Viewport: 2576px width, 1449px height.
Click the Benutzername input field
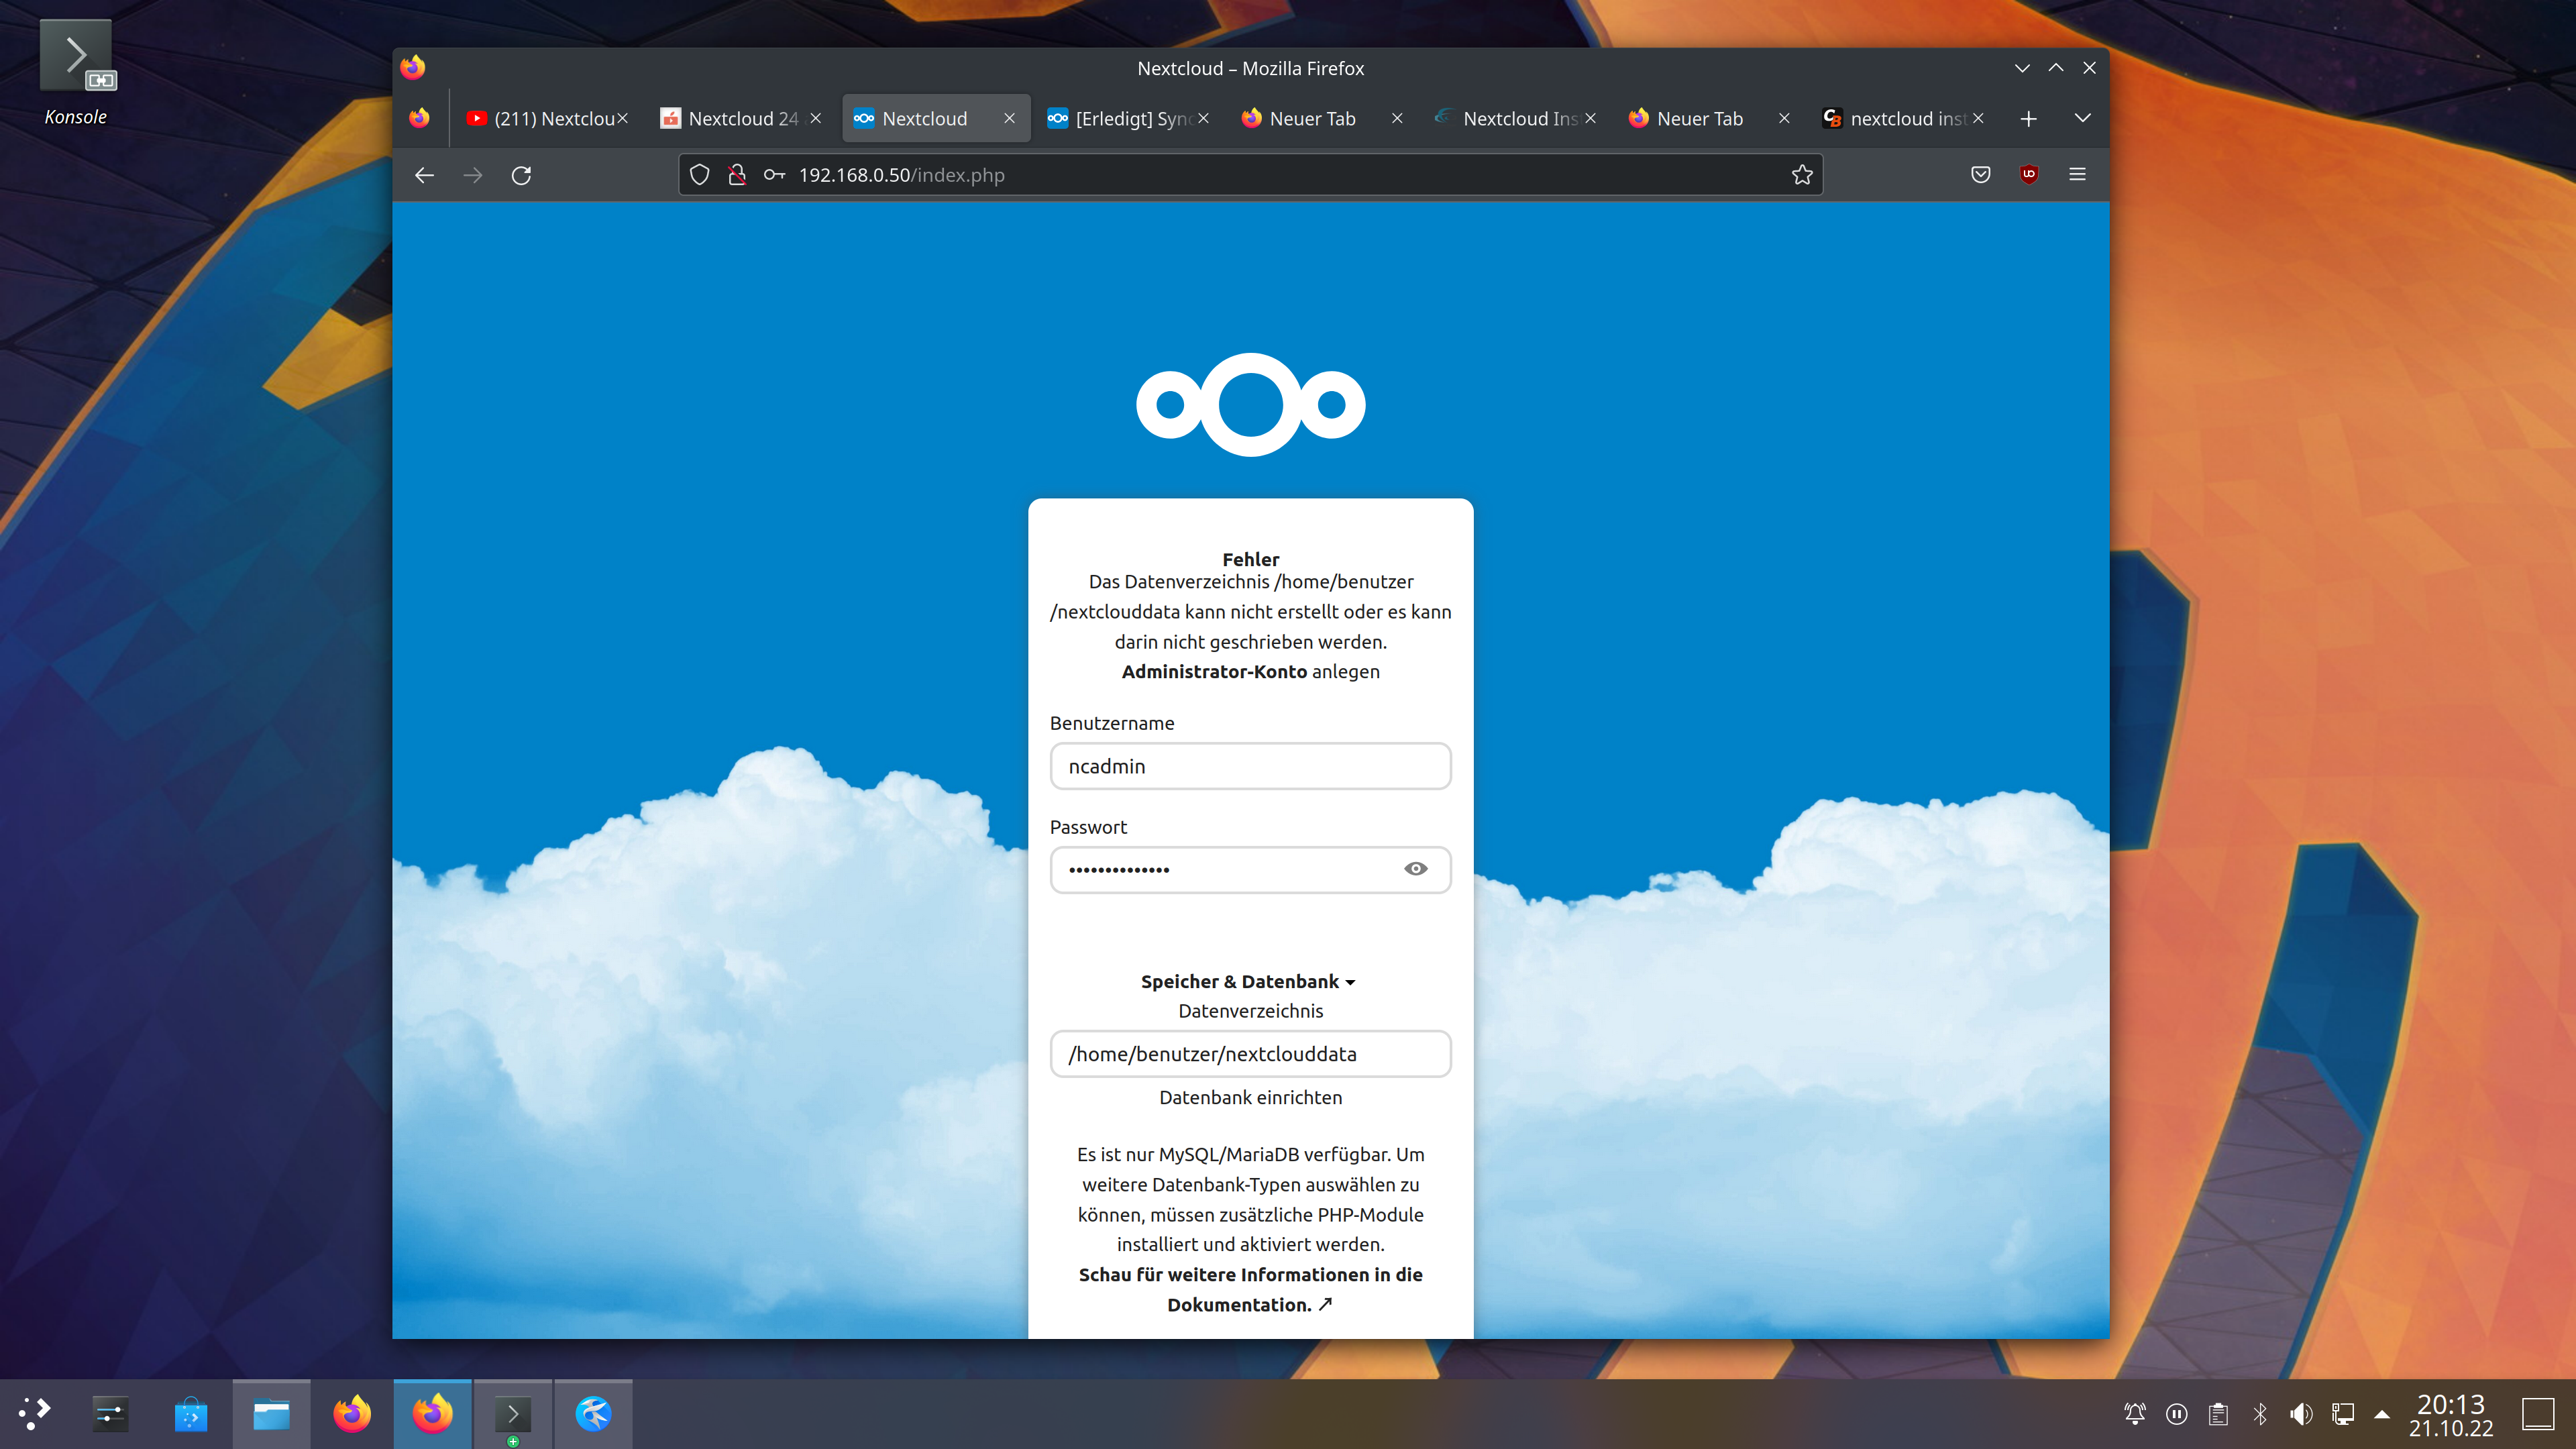click(x=1249, y=766)
